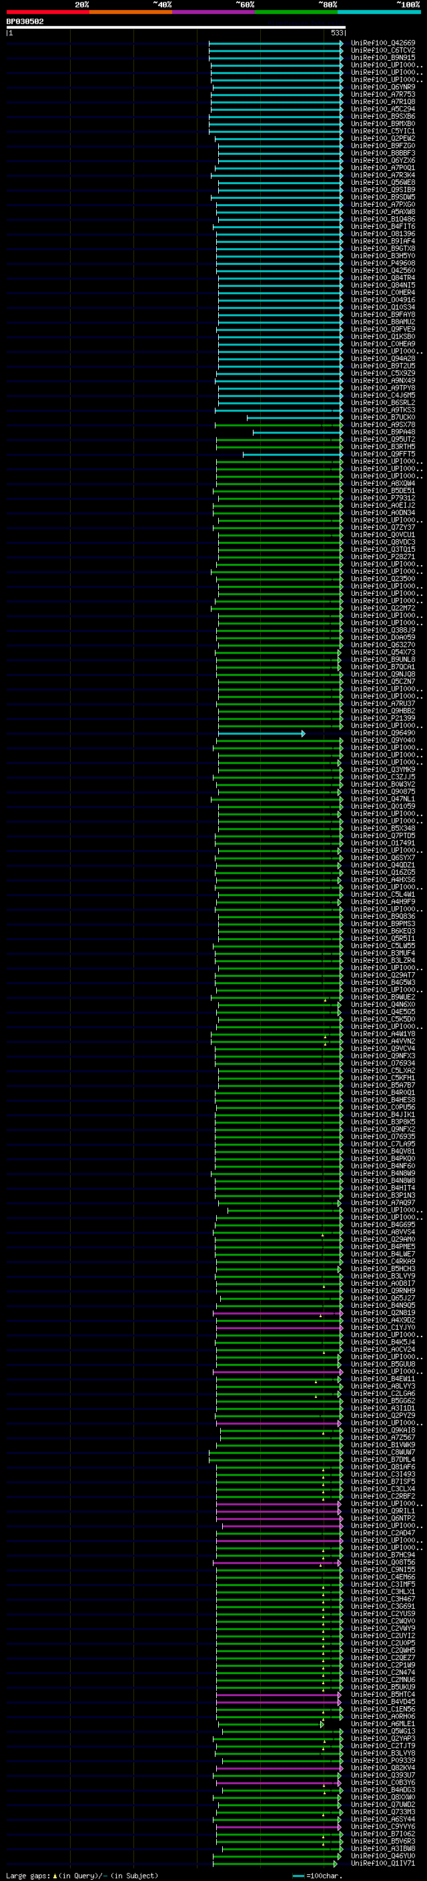Select the UniRef100_Q7ZY37 entry

click(383, 527)
